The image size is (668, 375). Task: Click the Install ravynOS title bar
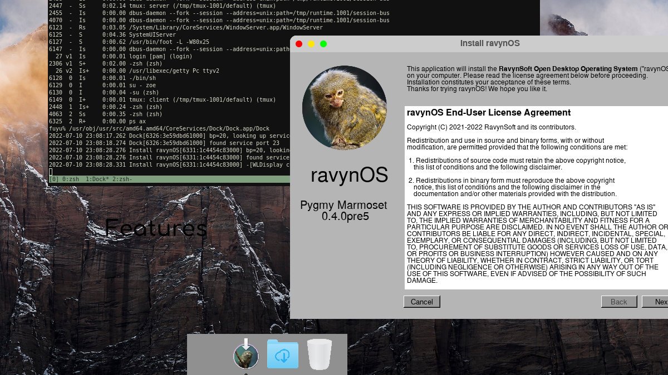(490, 43)
